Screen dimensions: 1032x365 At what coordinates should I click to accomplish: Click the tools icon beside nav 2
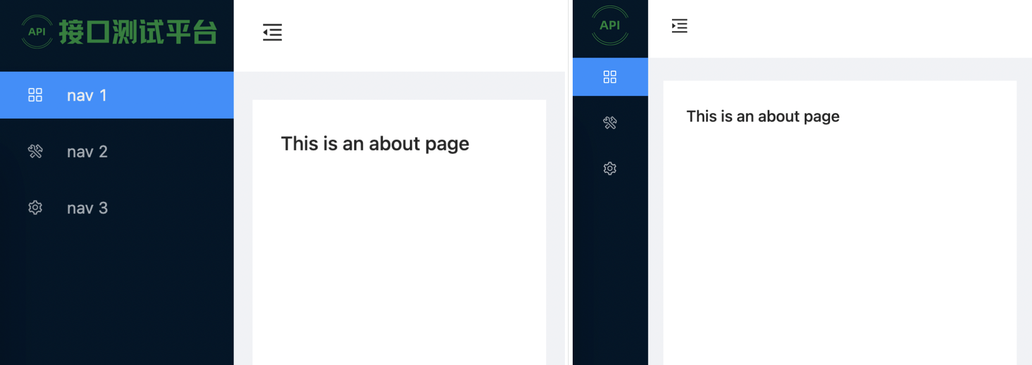point(35,152)
